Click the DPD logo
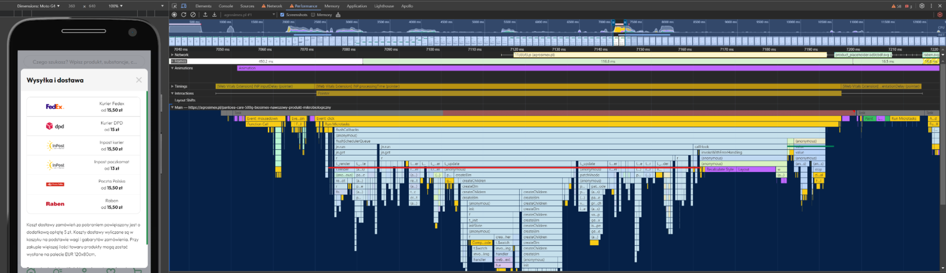 click(55, 126)
